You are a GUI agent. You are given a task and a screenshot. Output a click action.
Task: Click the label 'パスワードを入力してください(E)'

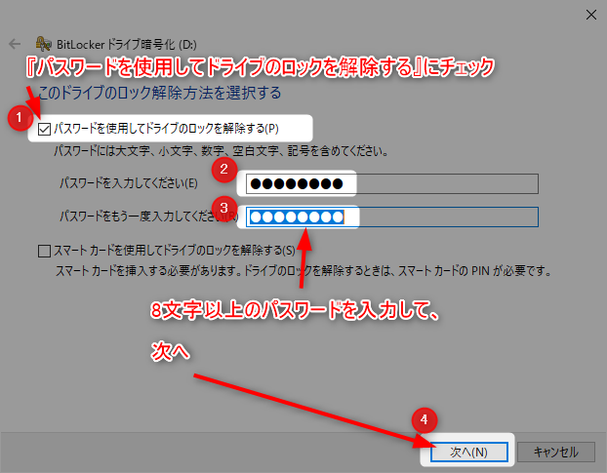click(129, 183)
